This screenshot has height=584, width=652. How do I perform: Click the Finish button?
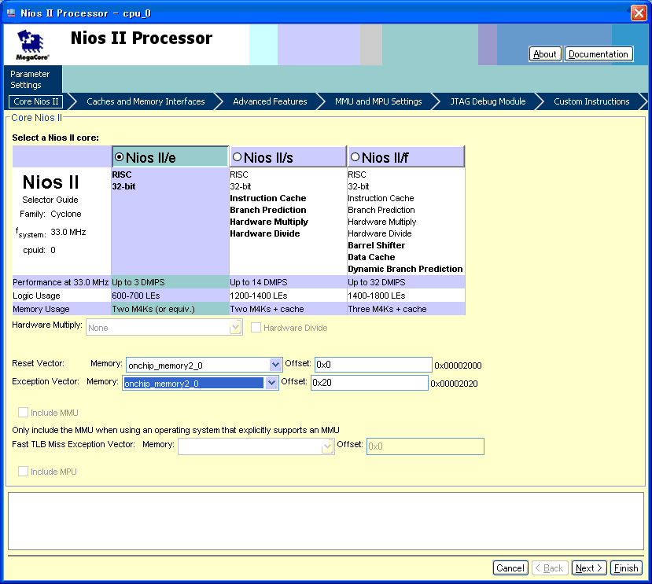pos(626,567)
